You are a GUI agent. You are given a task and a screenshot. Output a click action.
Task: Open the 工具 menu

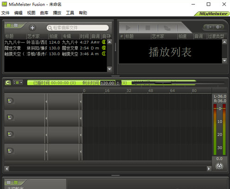click(70, 13)
